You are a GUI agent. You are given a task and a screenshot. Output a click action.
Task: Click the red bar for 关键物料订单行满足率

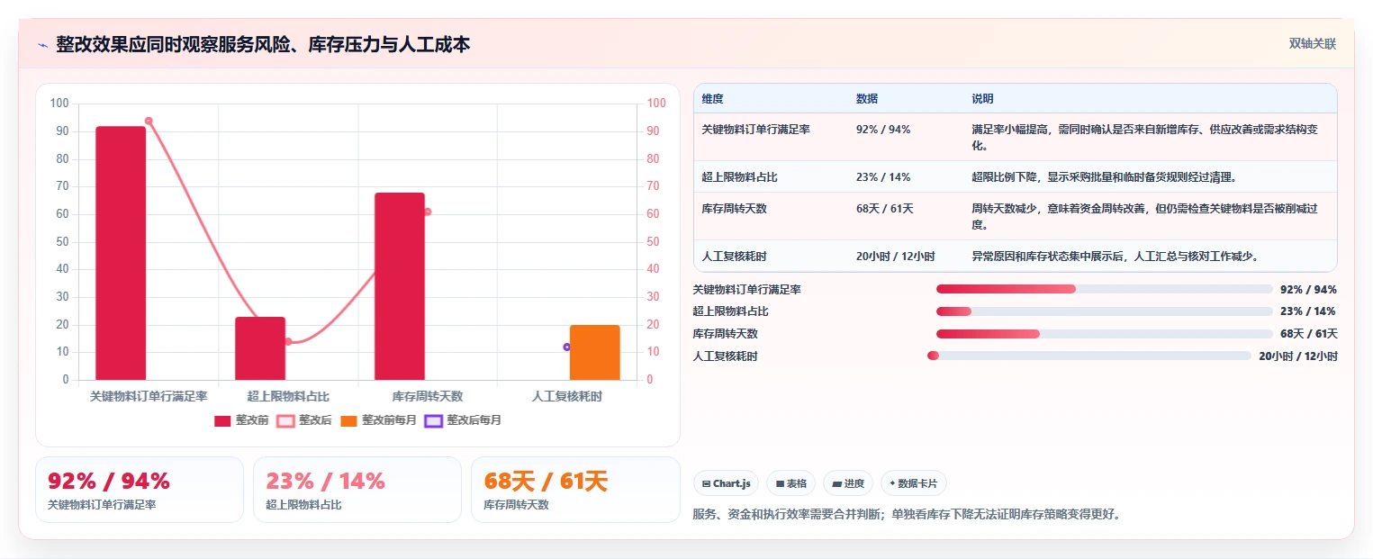121,253
